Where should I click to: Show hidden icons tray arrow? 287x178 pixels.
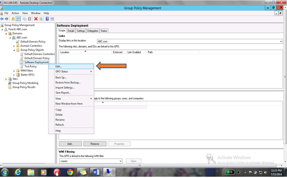(245, 172)
